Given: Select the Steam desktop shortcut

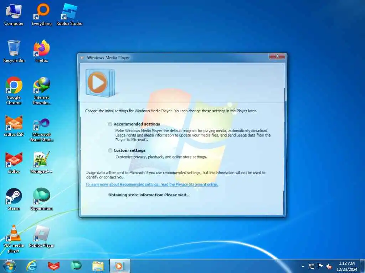Looking at the screenshot, I should click(x=14, y=199).
